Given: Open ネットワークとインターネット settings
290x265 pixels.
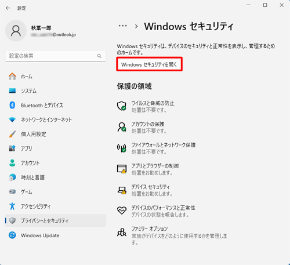Looking at the screenshot, I should (x=56, y=119).
